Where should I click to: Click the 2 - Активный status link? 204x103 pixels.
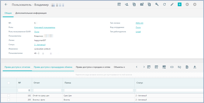coord(40,45)
